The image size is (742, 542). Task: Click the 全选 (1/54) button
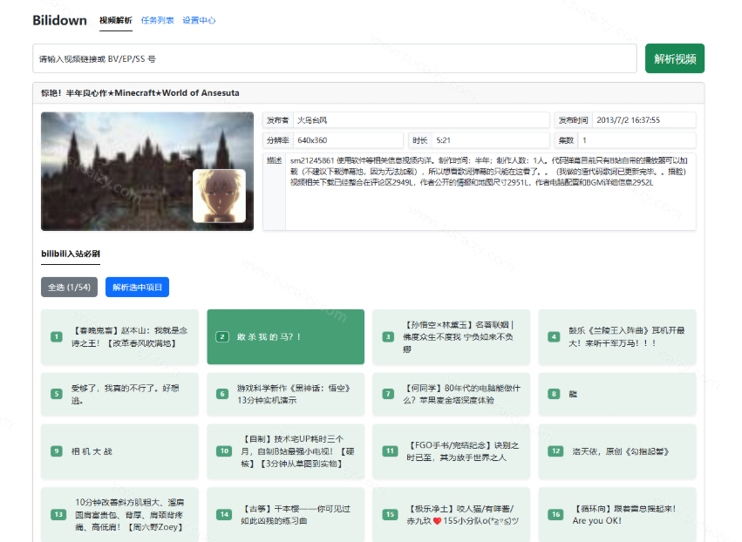(69, 287)
